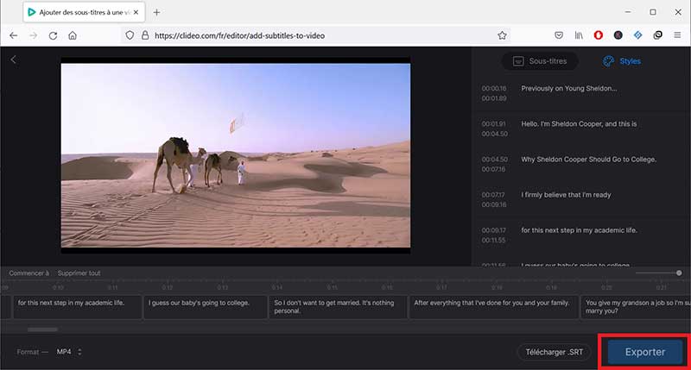Select subtitle 'I firmly believe that I'm ready' in list
This screenshot has width=691, height=370.
point(566,195)
